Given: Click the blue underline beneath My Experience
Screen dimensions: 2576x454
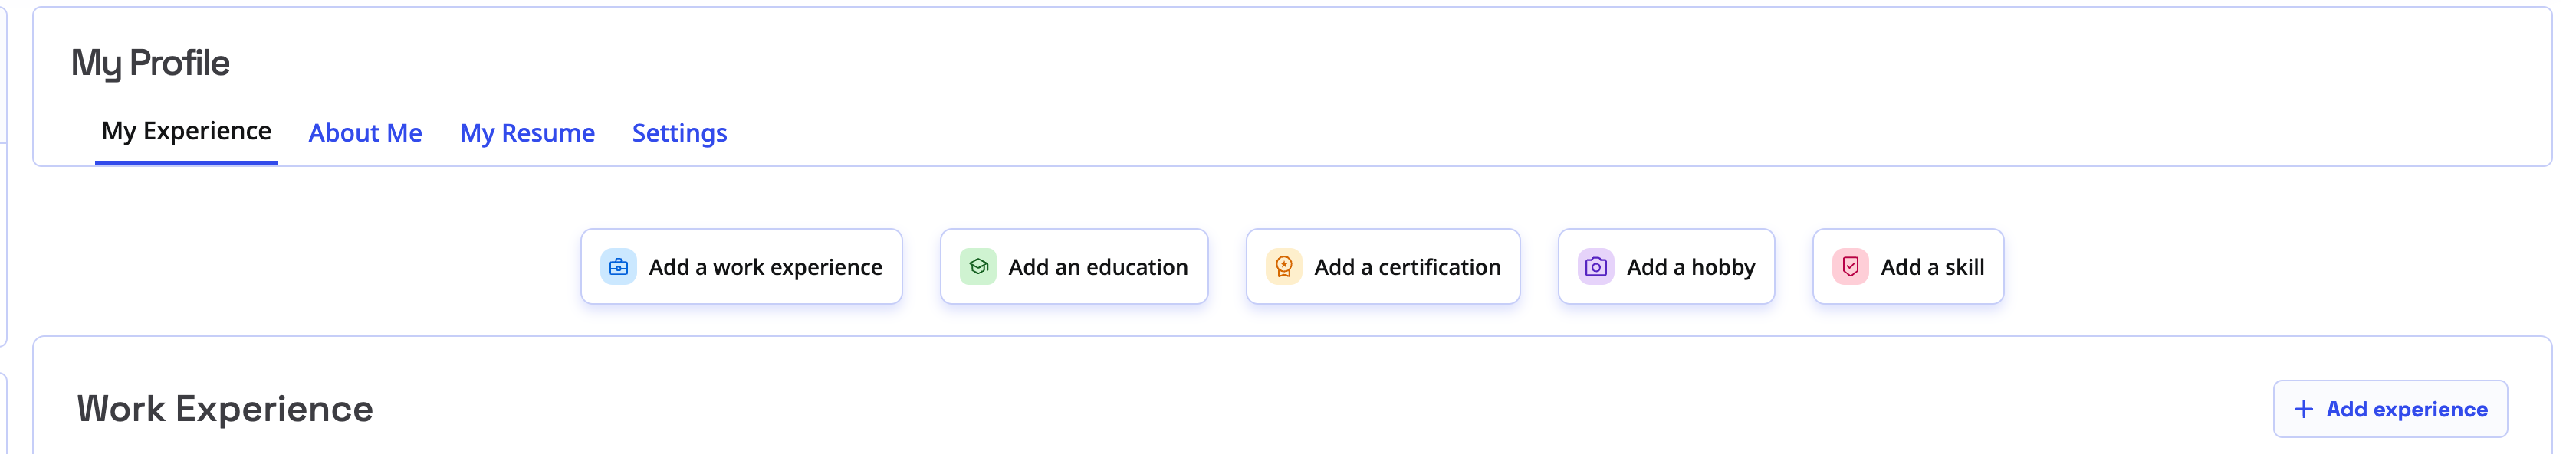Looking at the screenshot, I should pyautogui.click(x=186, y=162).
